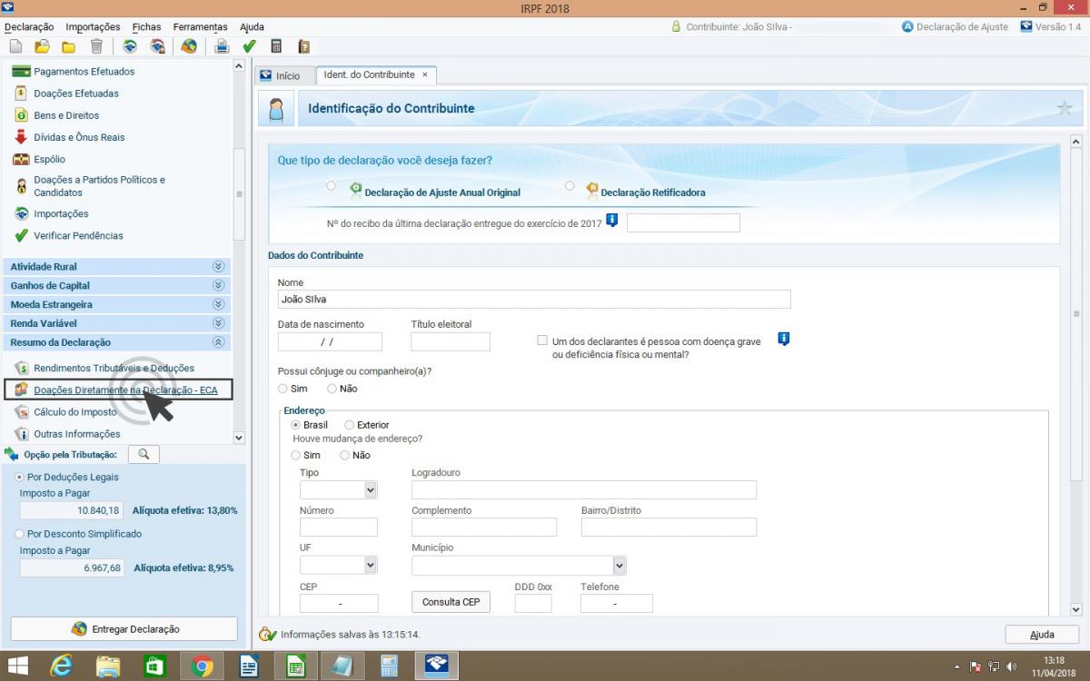Click the Ajuda button at bottom right
This screenshot has height=681, width=1090.
click(1042, 635)
